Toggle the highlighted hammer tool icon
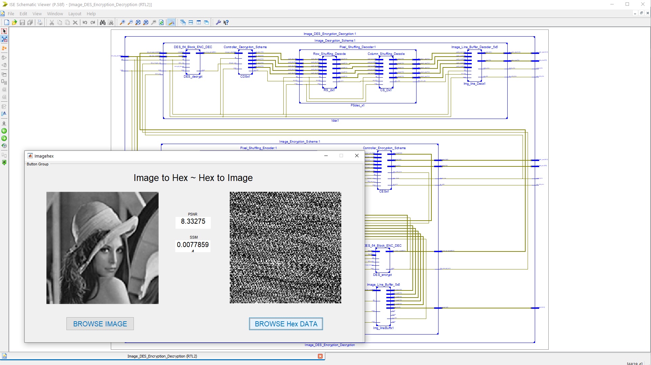The image size is (651, 365). click(171, 22)
